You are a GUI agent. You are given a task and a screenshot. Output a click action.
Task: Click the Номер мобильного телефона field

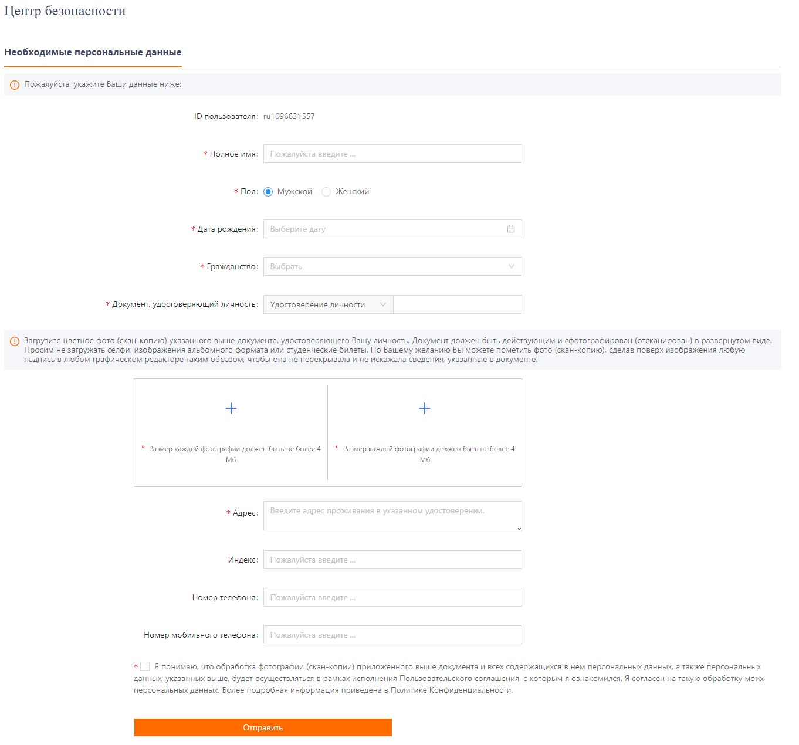392,635
